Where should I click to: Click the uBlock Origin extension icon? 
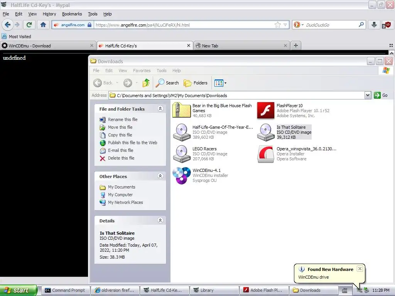[386, 25]
